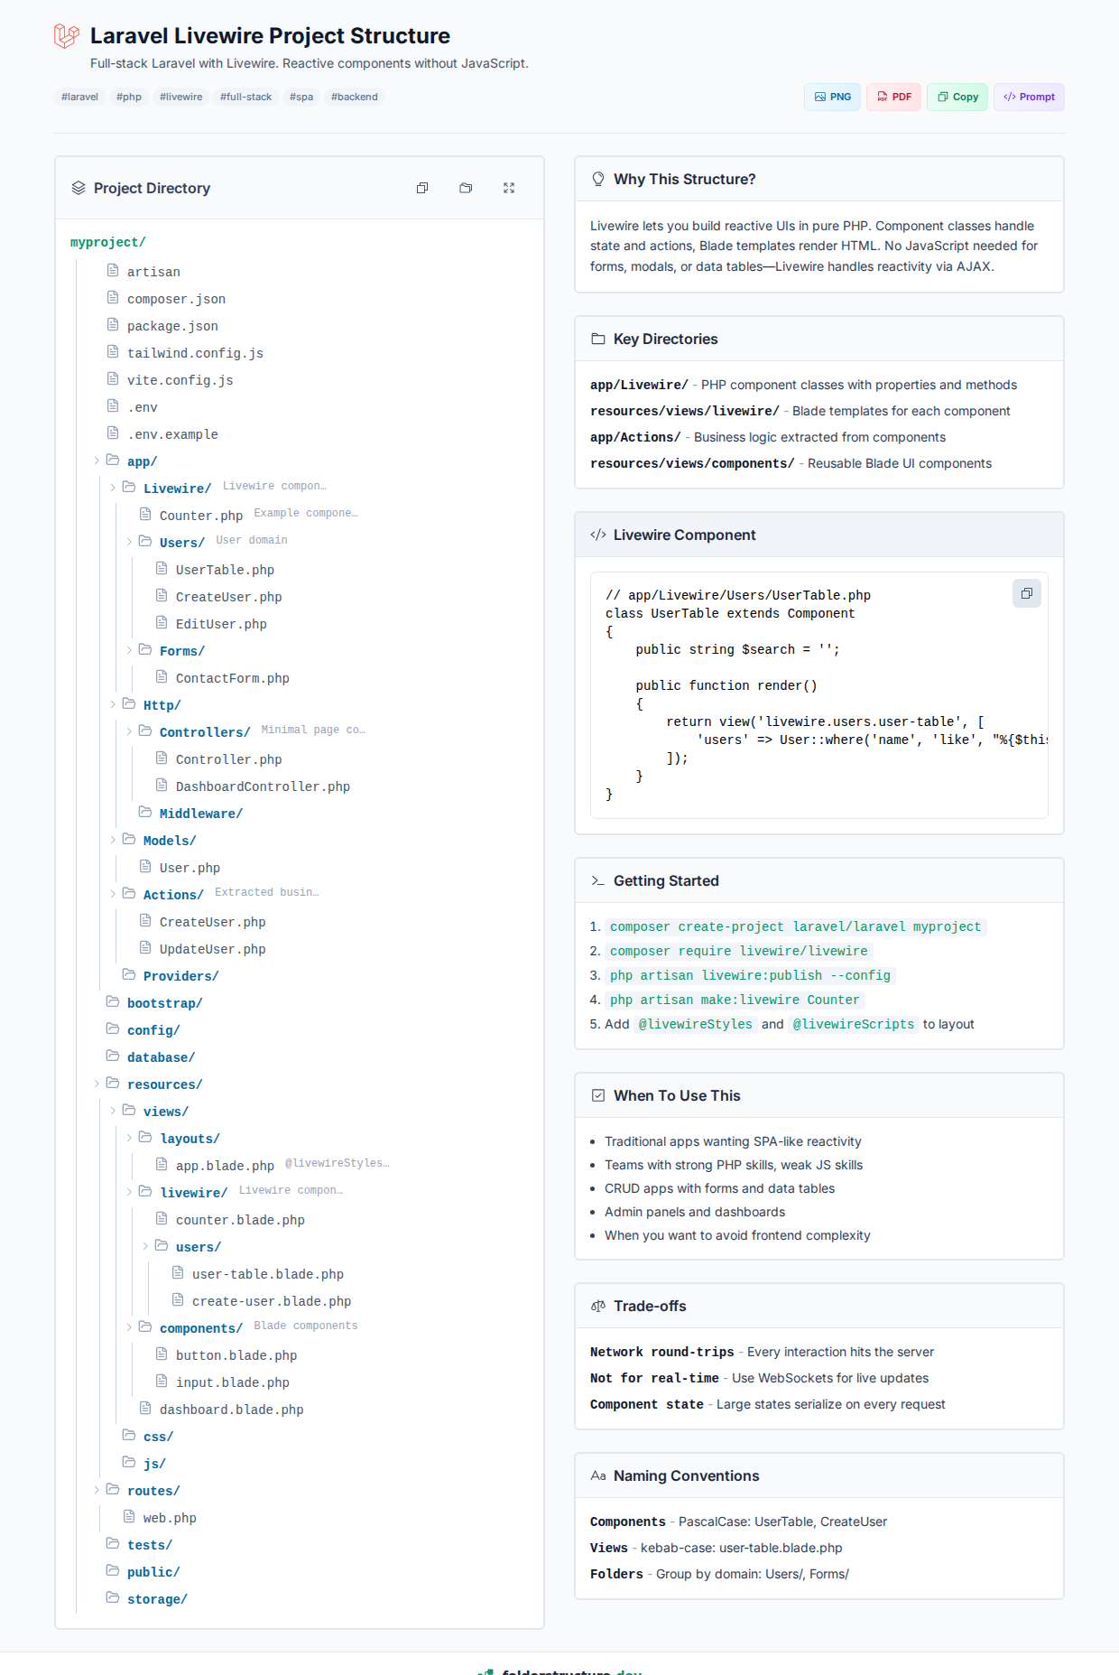This screenshot has width=1119, height=1675.
Task: Click the bootstrap/ folder icon
Action: [x=113, y=1002]
